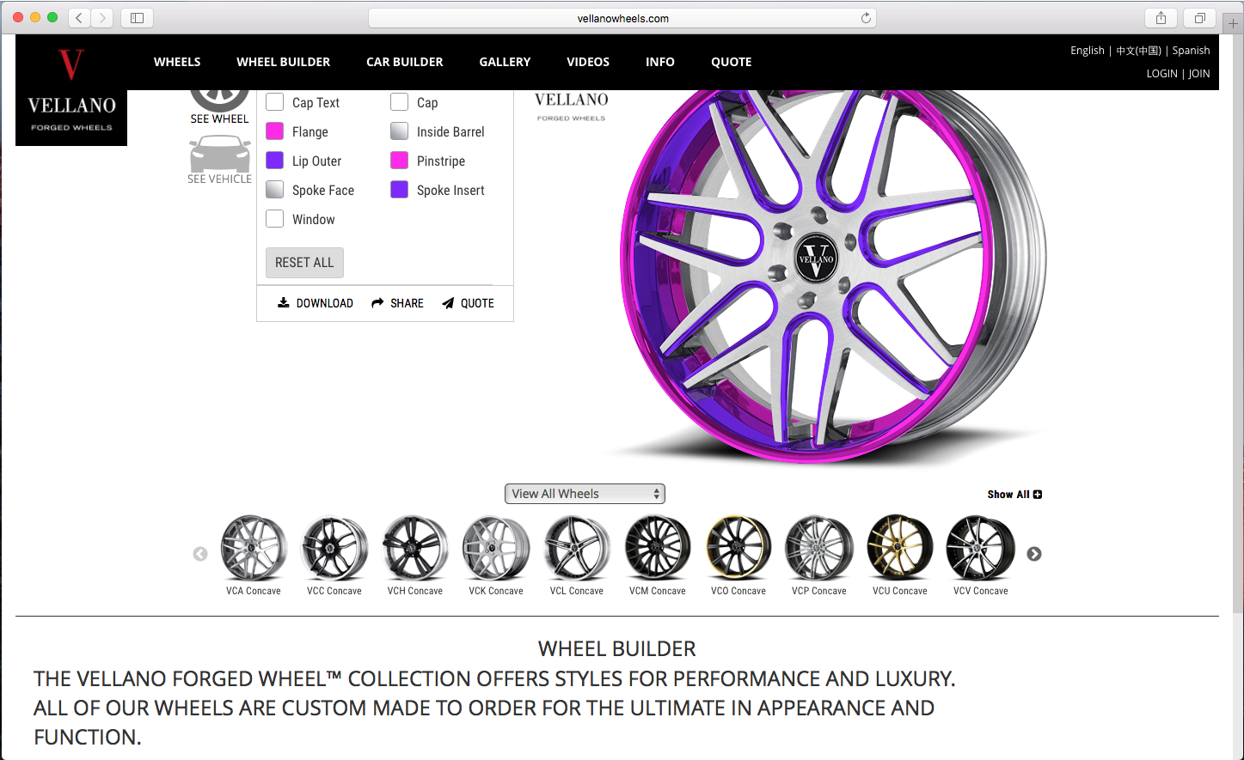Reload the page in address bar
This screenshot has width=1244, height=760.
pos(866,18)
